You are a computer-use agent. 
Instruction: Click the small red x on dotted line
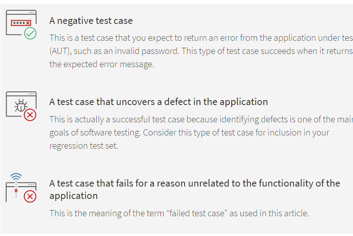pos(16,191)
